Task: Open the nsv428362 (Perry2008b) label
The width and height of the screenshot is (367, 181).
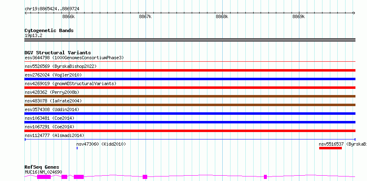Action: pos(52,92)
